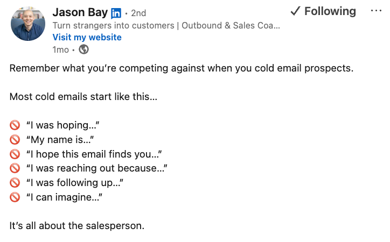Click prohibited icon beside "My name is…"

15,140
